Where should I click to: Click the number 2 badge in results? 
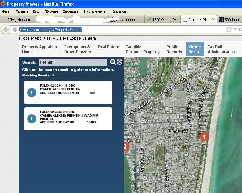tap(32, 119)
